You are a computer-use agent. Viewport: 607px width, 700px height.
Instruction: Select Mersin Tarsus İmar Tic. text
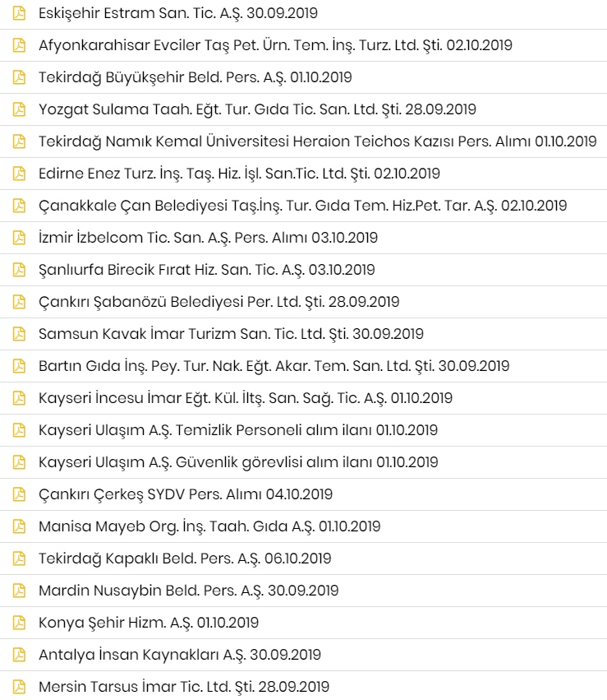184,687
